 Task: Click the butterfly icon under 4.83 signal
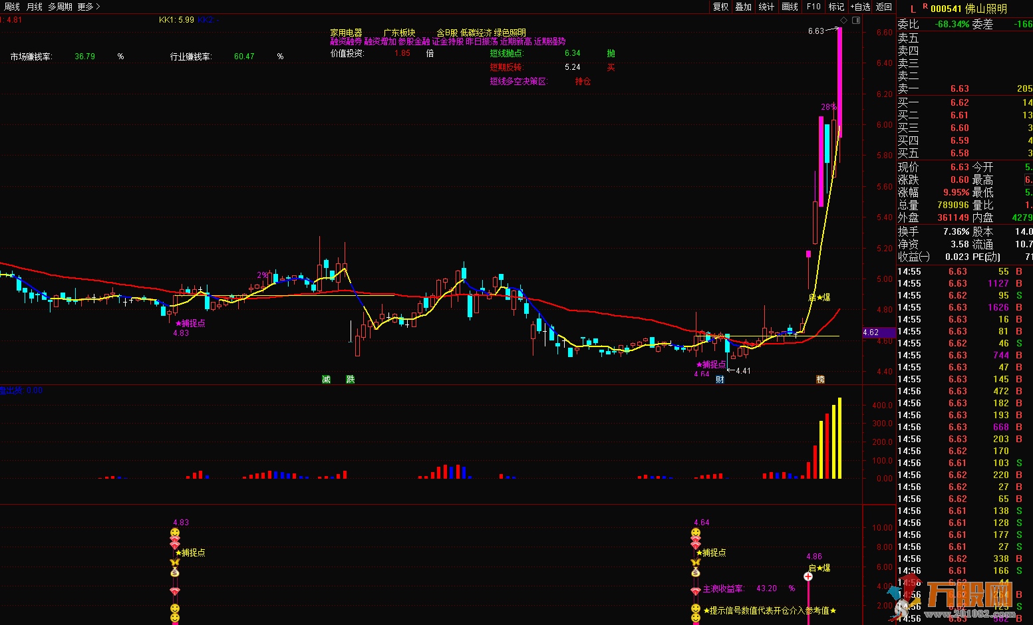tap(175, 562)
